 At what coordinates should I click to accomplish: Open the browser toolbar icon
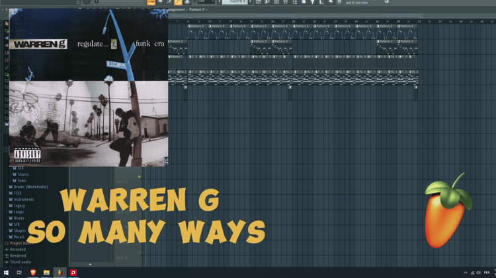tap(294, 2)
